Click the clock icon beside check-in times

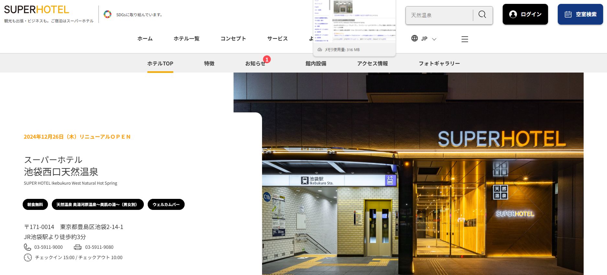[x=28, y=258]
